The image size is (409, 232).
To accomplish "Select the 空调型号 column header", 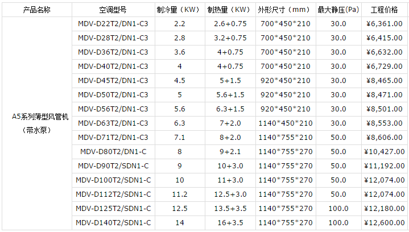I will coord(113,10).
